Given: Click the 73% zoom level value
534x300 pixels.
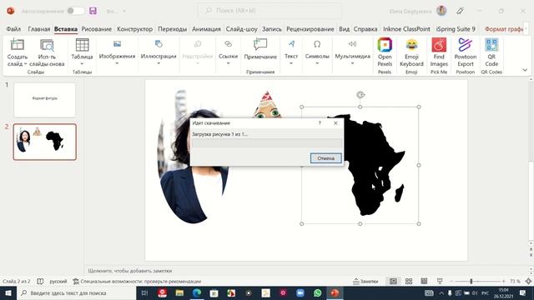Looking at the screenshot, I should point(515,282).
